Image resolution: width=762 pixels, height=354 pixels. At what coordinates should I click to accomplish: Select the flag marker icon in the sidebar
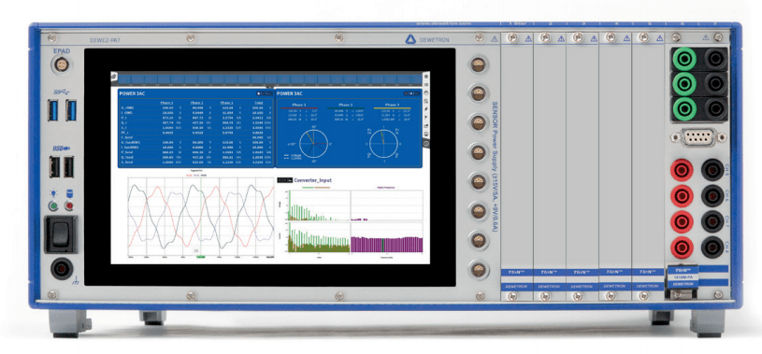coord(426,118)
